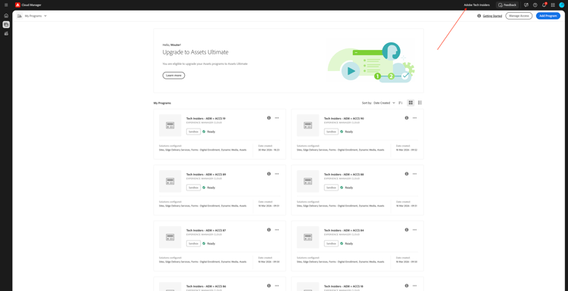
Task: Open more actions for program ACCS 88
Action: [x=414, y=174]
